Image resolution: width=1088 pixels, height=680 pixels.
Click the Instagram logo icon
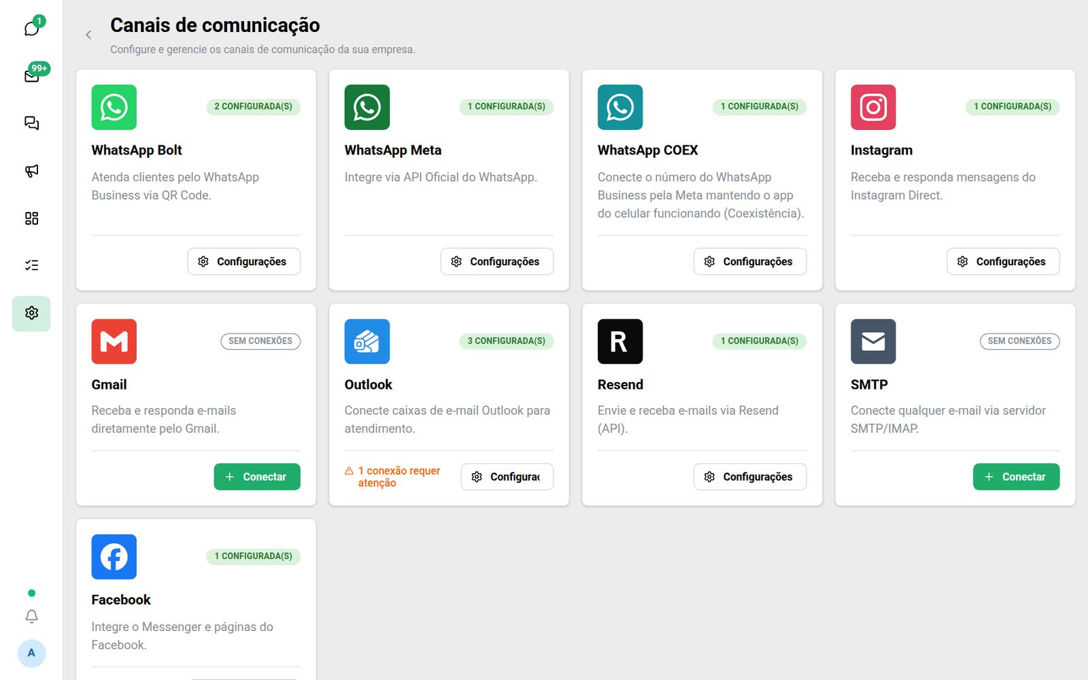(873, 107)
